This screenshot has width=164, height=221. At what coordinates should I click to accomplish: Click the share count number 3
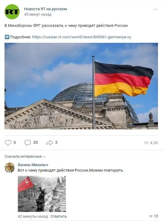click(x=56, y=142)
